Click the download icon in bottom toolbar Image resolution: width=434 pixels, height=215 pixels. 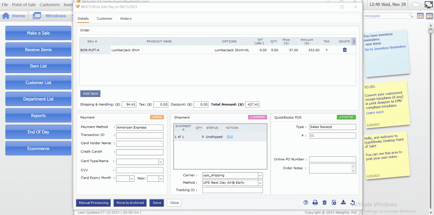(343, 202)
